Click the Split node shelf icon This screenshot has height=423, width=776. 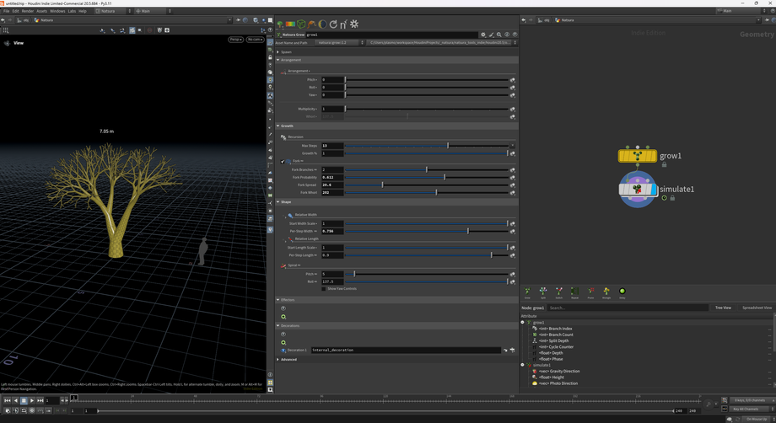tap(543, 292)
